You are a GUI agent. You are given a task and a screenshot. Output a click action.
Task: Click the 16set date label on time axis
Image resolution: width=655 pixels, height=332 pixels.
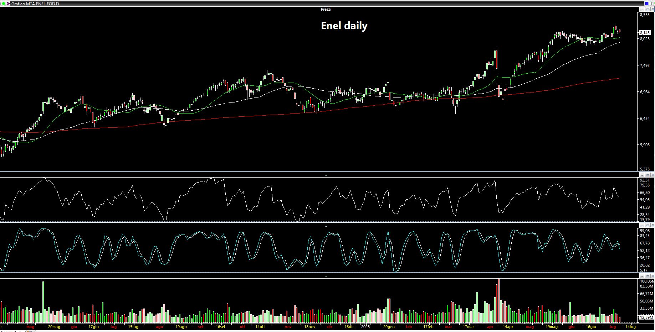click(x=221, y=327)
